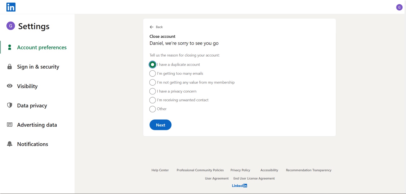Click the newspaper icon beside Advertising data
The width and height of the screenshot is (406, 194).
[10, 125]
